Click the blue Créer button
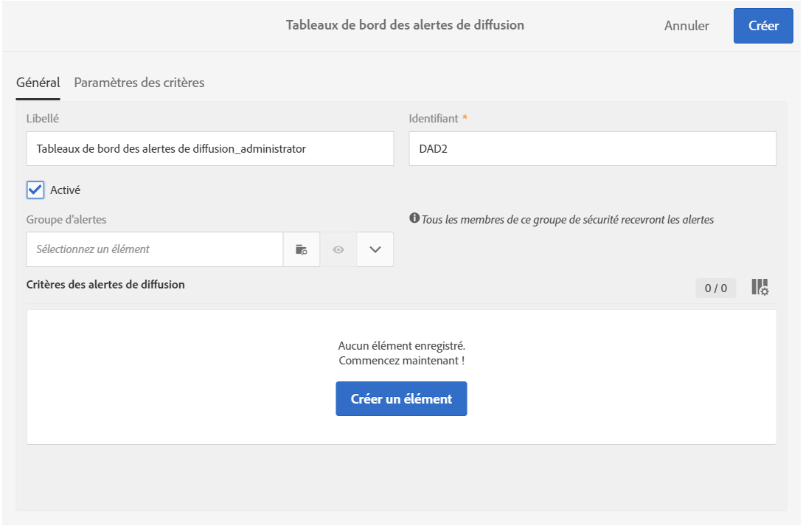803x526 pixels. point(763,26)
